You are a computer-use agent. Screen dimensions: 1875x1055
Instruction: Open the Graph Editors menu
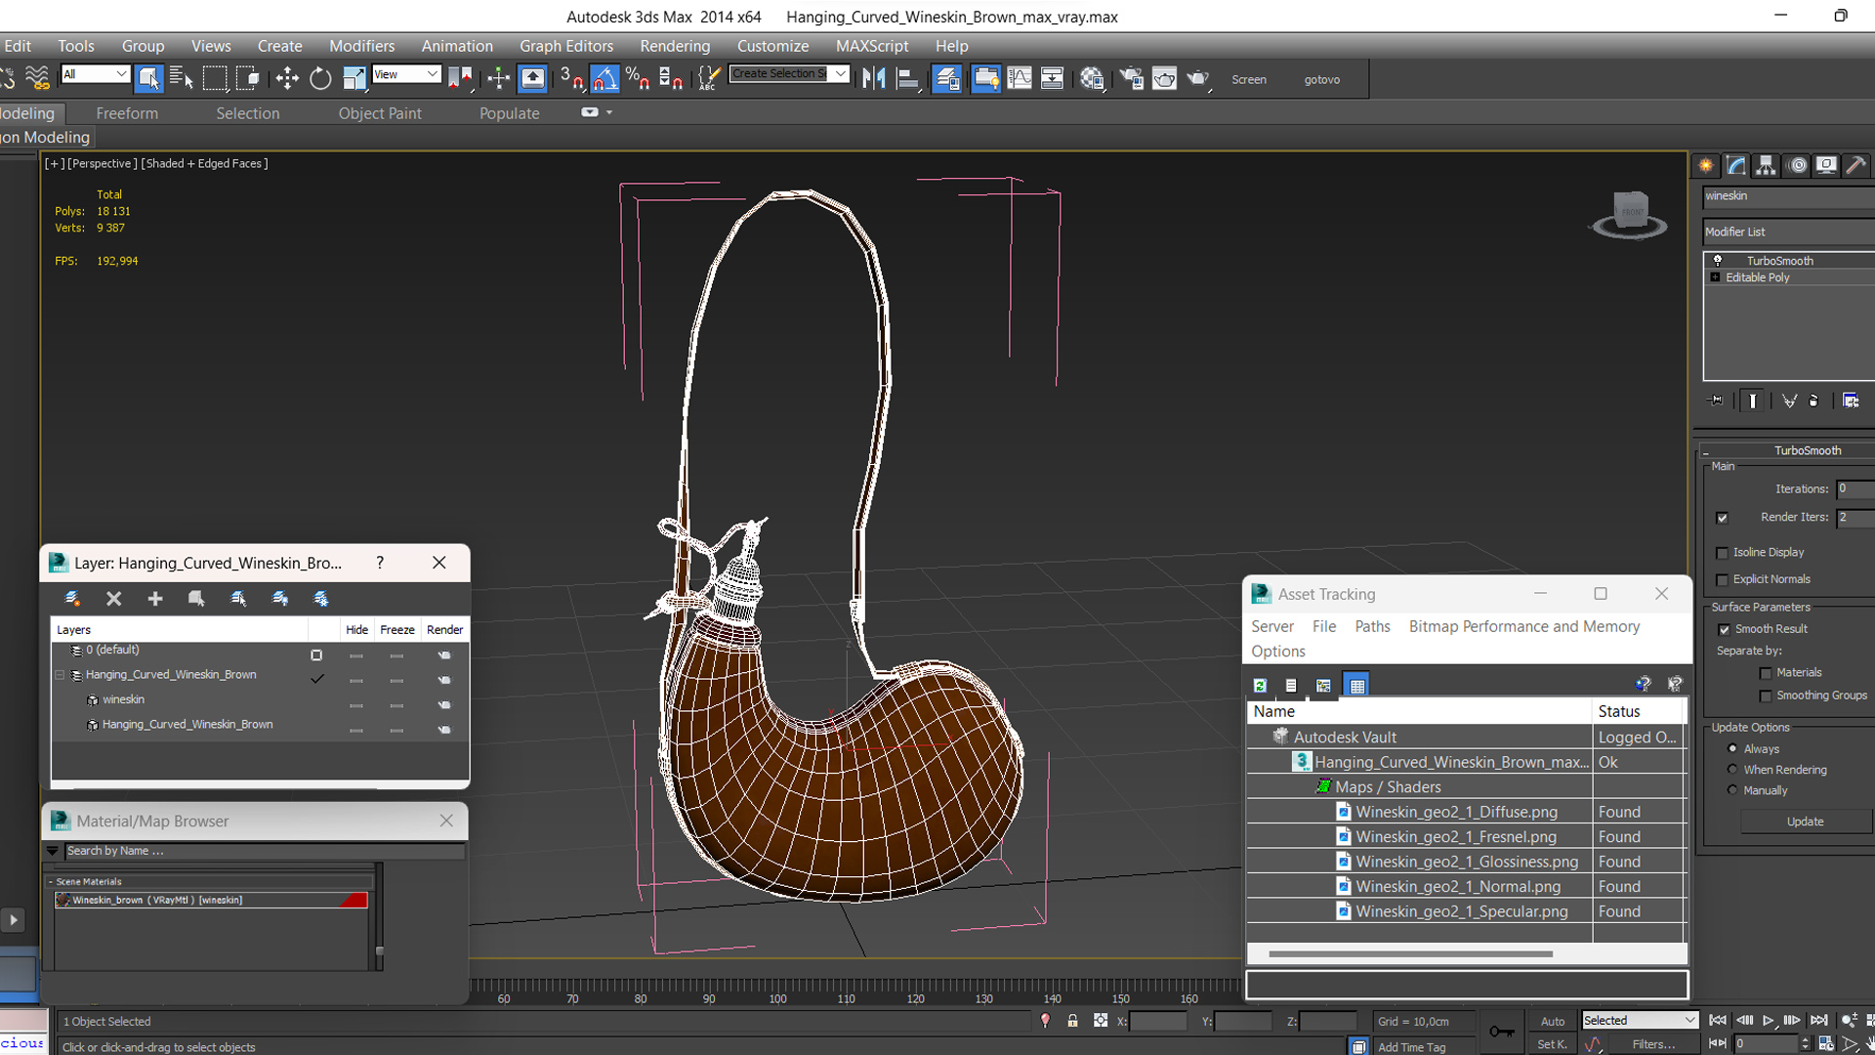(x=566, y=46)
